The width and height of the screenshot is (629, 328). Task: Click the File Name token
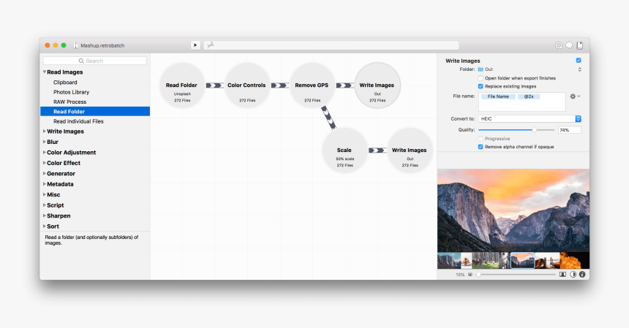coord(498,96)
